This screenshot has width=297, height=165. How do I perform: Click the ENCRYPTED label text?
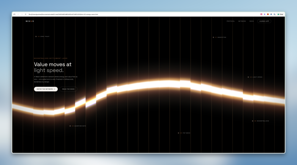(222, 37)
